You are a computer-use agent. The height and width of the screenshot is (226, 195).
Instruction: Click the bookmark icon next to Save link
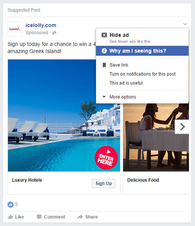(x=104, y=65)
